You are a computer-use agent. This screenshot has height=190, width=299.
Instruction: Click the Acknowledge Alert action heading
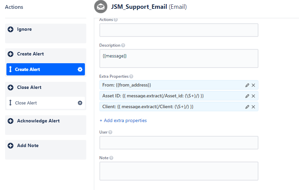coord(38,121)
